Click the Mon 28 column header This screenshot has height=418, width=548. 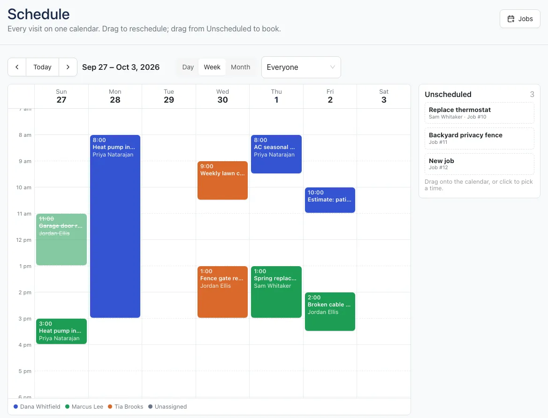pyautogui.click(x=115, y=96)
